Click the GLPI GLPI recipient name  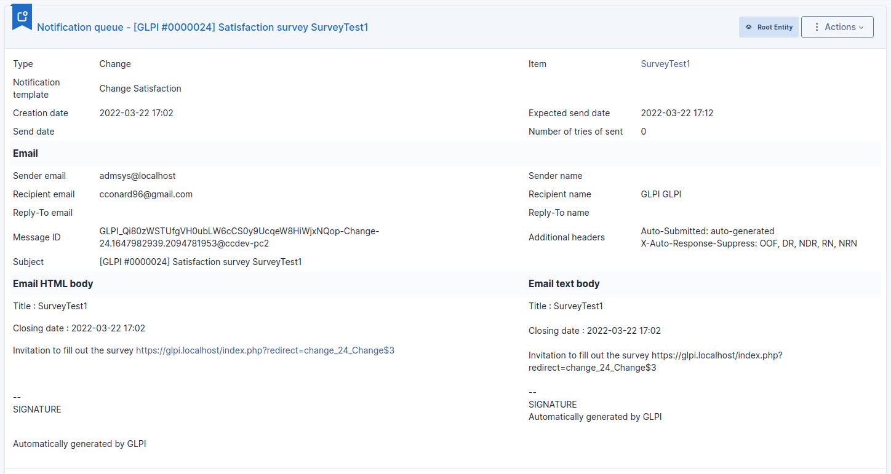pos(661,194)
